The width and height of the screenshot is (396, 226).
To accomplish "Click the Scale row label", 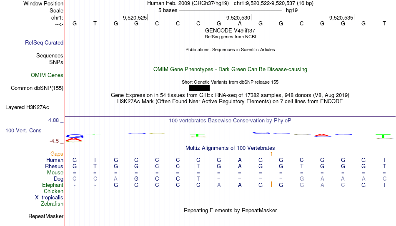I will 57,10.
